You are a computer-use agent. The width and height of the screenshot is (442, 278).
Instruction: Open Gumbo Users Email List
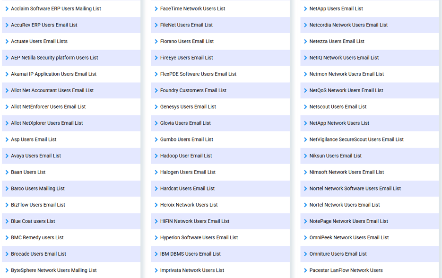pos(187,139)
